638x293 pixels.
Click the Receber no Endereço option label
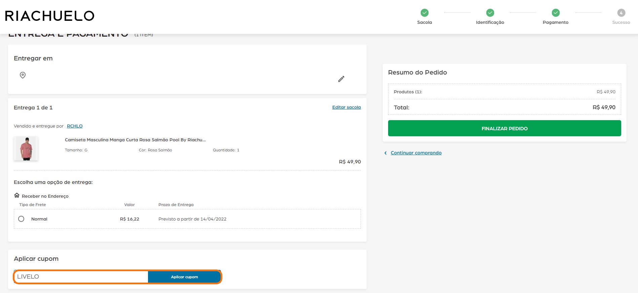[45, 196]
